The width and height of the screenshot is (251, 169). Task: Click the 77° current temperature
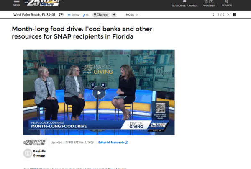61,15
